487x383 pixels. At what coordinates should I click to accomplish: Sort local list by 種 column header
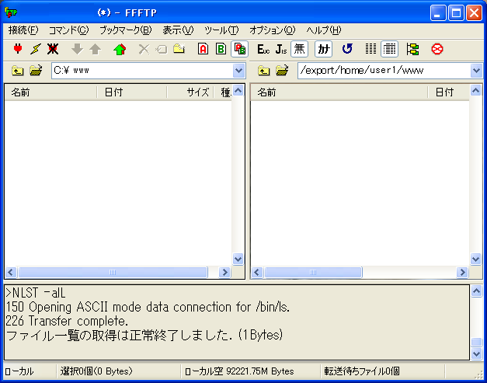coord(223,92)
